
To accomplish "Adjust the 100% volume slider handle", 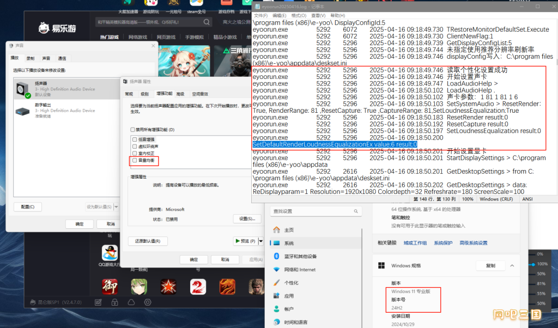I will 533,264.
